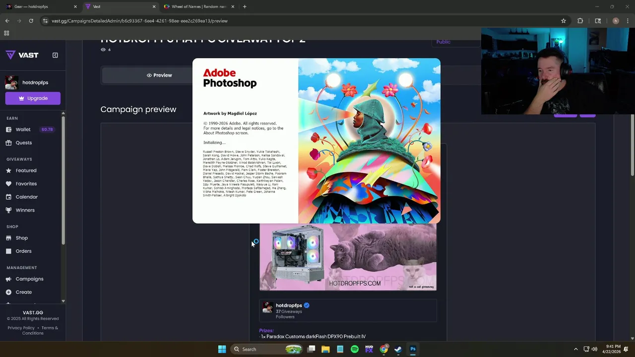Open Campaigns management page
The width and height of the screenshot is (635, 357).
(29, 279)
